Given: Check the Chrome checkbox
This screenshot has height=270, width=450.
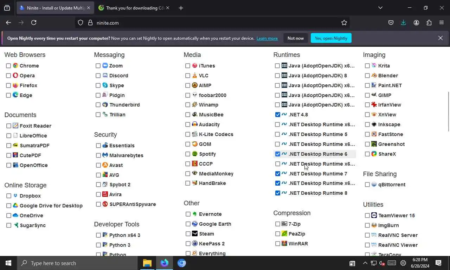Looking at the screenshot, I should coord(8,66).
